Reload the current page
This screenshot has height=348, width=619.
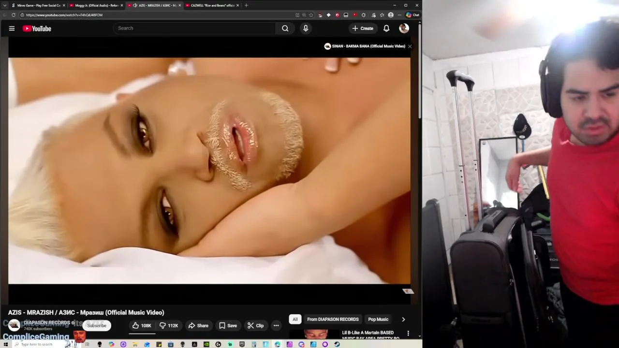click(14, 15)
